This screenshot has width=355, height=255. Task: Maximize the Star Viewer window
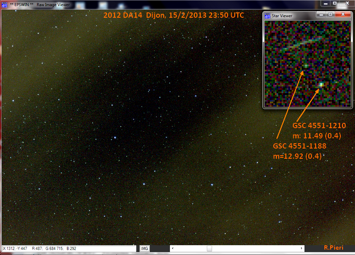click(330, 15)
